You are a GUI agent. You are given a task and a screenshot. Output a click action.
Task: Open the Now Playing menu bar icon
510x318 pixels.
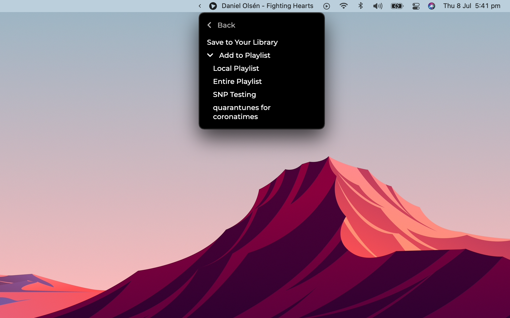(x=326, y=6)
